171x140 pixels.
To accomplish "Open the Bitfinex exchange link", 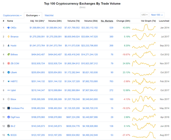I will pyautogui.click(x=14, y=54).
